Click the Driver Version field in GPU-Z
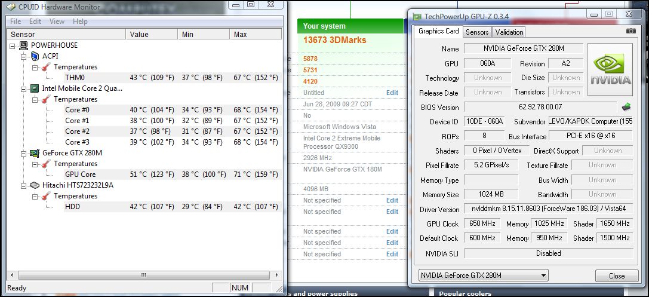Image resolution: width=649 pixels, height=297 pixels. tap(549, 209)
